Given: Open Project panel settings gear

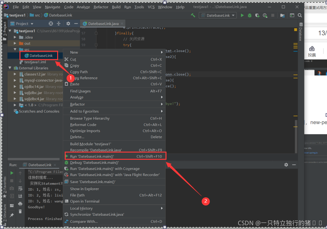Looking at the screenshot, I should click(x=68, y=23).
